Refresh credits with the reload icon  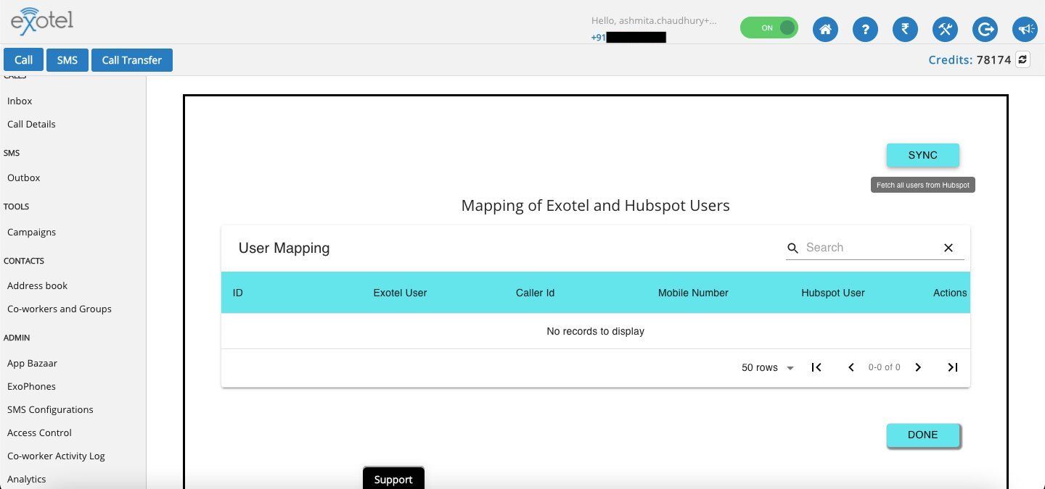pyautogui.click(x=1023, y=59)
